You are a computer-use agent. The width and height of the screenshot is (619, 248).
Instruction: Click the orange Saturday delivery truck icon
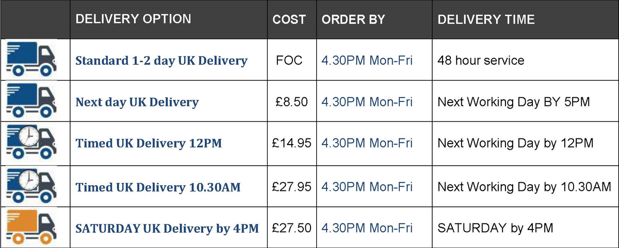31,227
